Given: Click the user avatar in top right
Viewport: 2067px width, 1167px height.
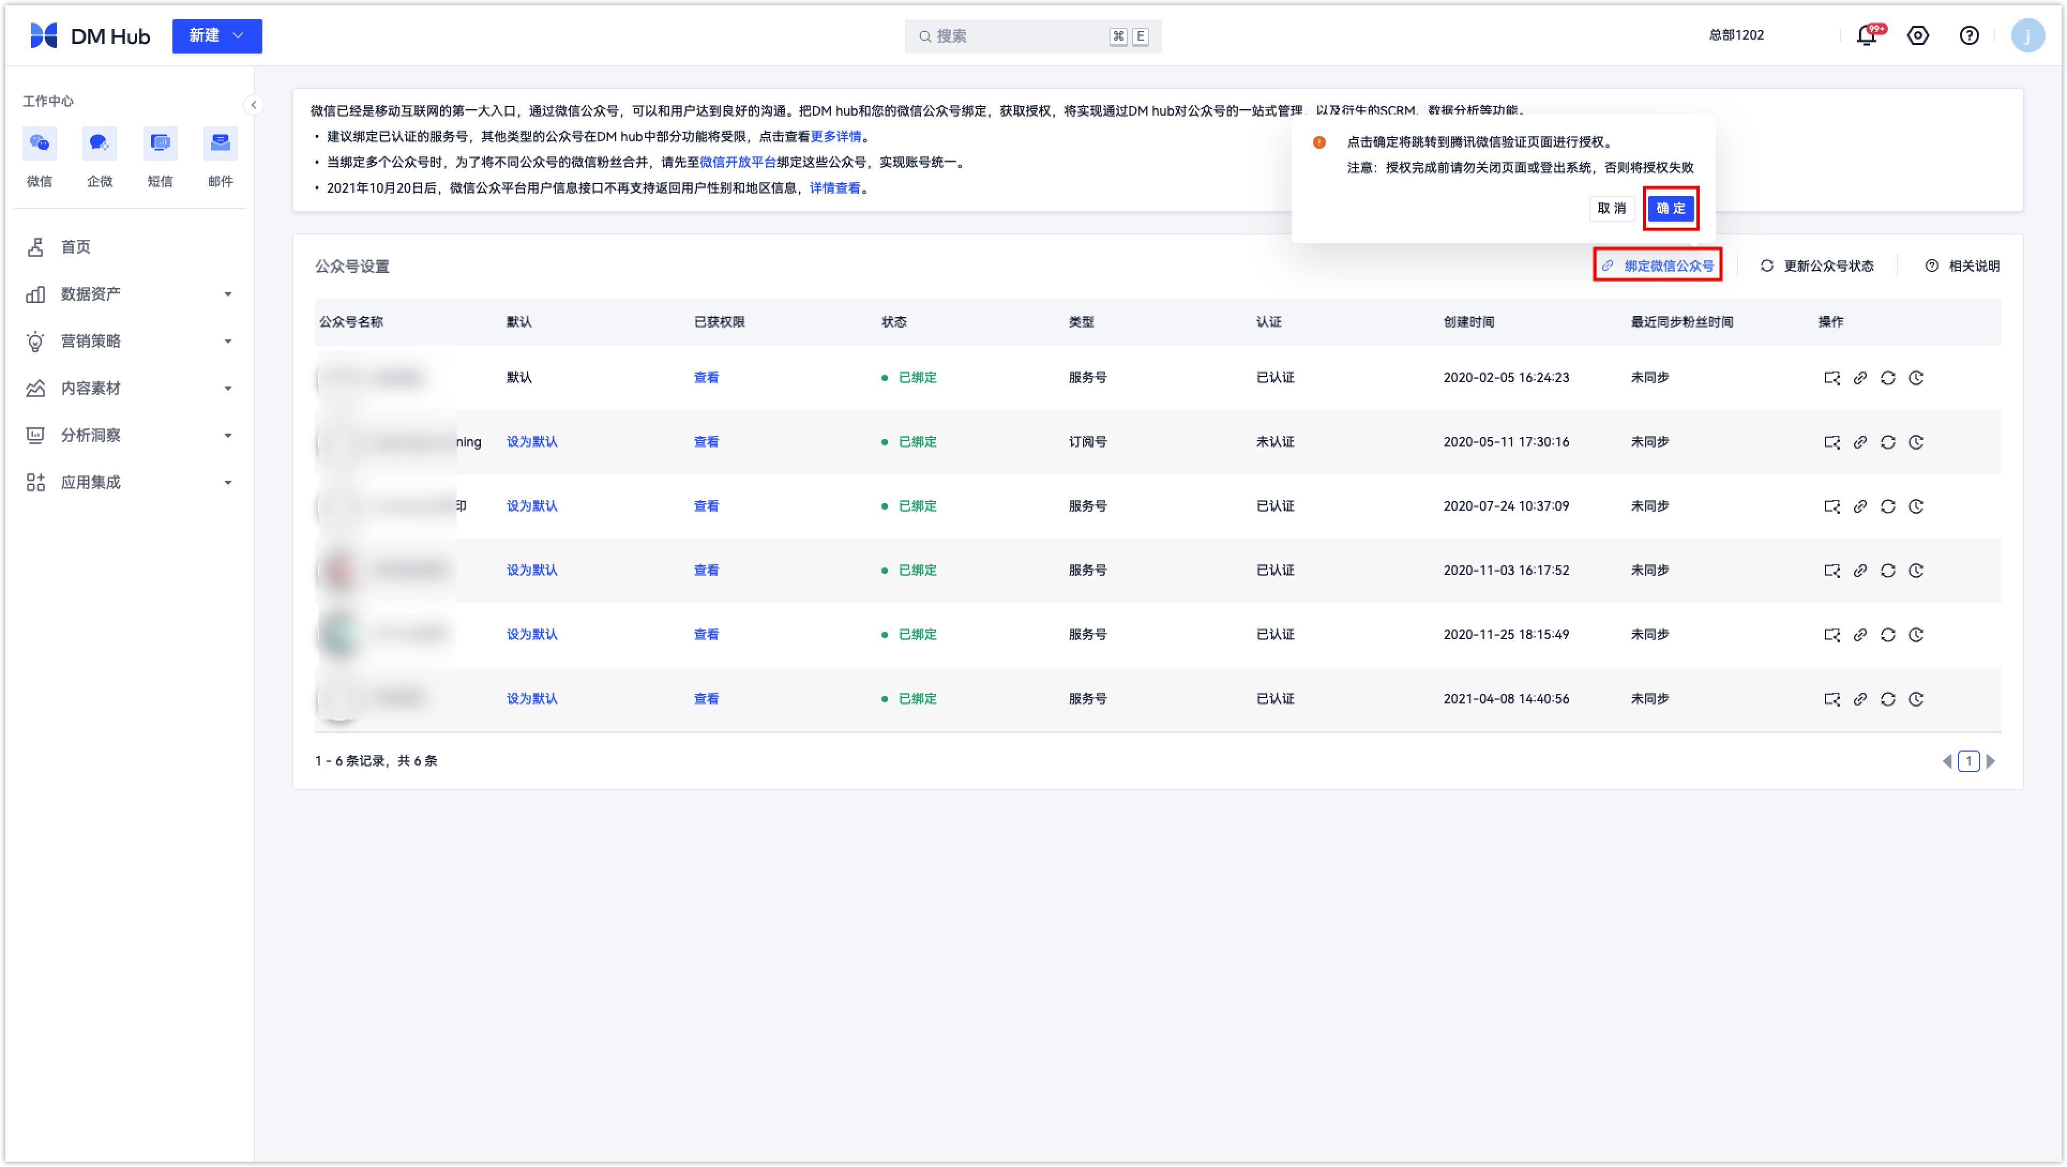Looking at the screenshot, I should (x=2027, y=35).
